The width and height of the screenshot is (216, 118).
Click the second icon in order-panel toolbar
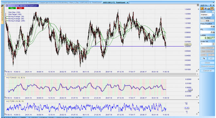205,9
